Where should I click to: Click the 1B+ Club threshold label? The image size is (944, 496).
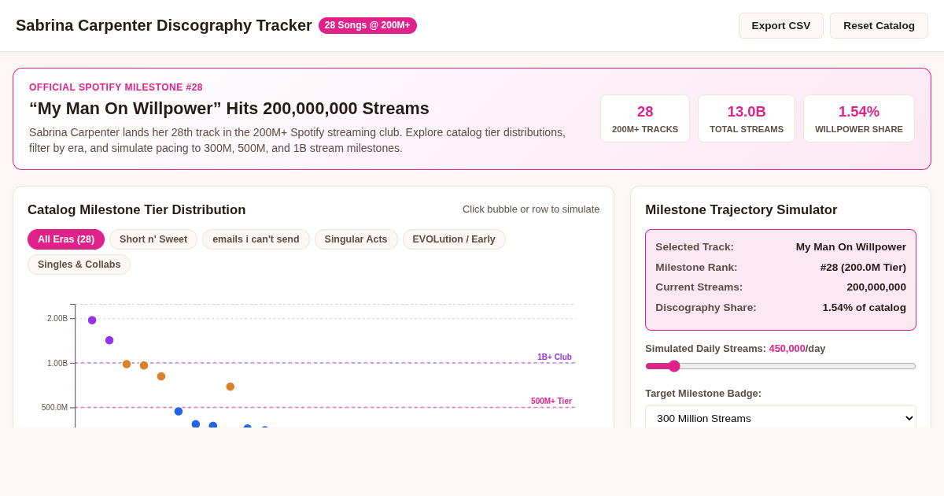[555, 357]
